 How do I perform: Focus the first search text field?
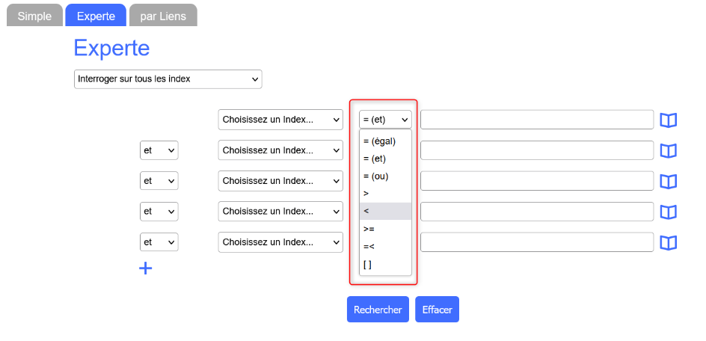537,120
